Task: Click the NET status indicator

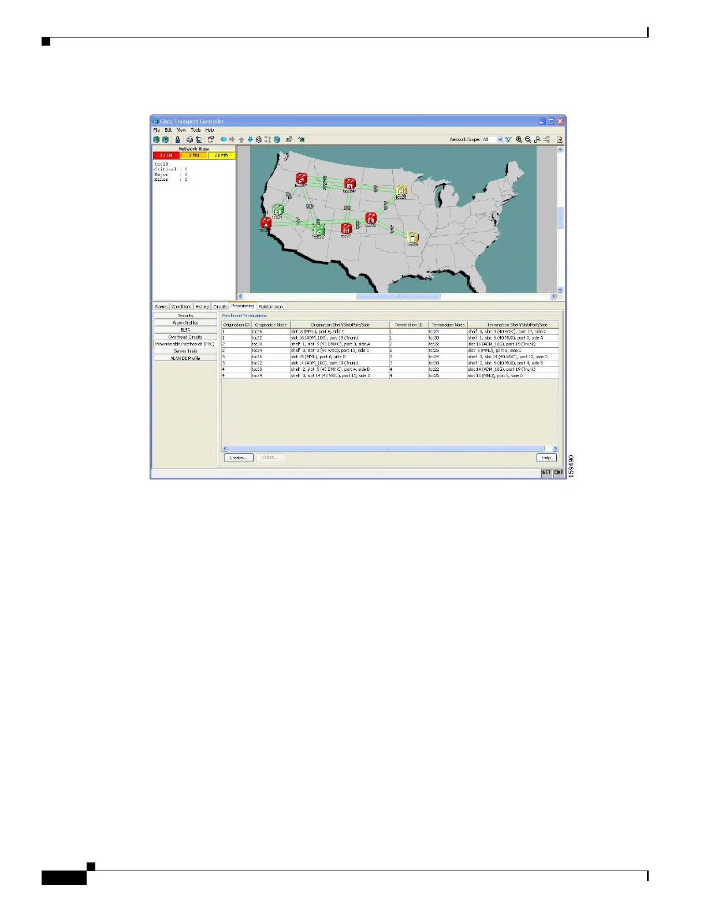Action: coord(546,473)
